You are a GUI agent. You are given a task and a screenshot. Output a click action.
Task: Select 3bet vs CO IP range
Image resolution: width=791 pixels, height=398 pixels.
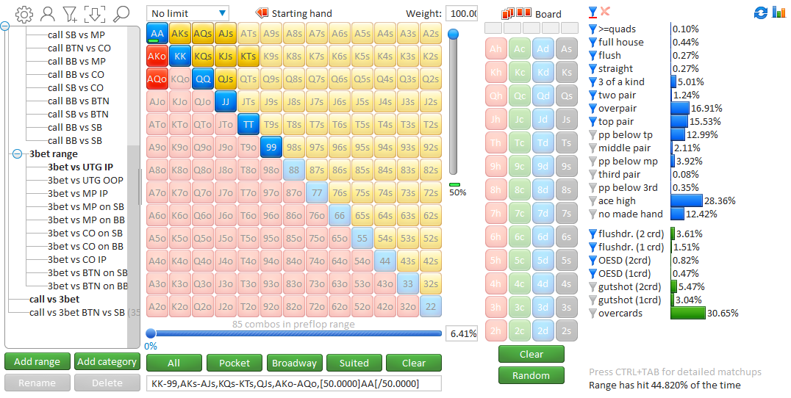[x=77, y=259]
